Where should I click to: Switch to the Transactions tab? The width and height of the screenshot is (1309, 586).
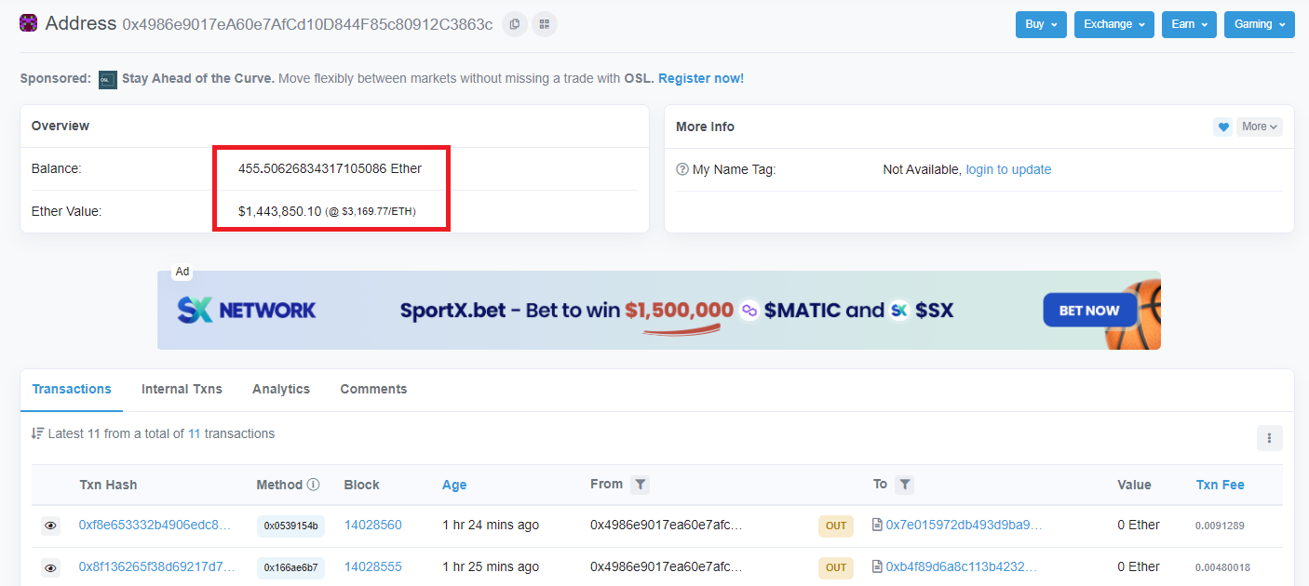click(72, 389)
